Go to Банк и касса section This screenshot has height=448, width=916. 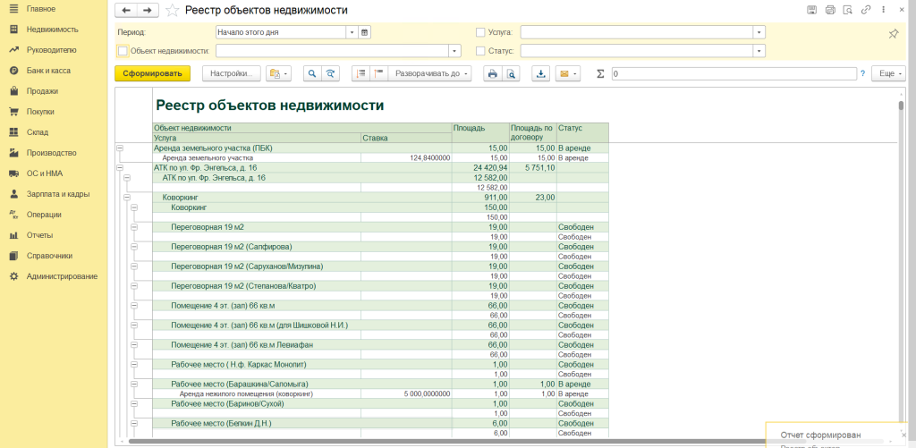48,71
